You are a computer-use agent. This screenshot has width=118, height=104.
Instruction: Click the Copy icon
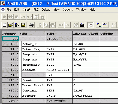(46, 25)
